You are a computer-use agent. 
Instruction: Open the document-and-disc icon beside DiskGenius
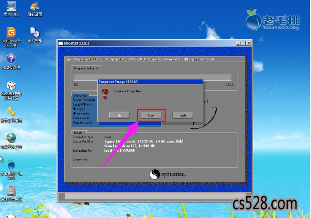(35, 33)
